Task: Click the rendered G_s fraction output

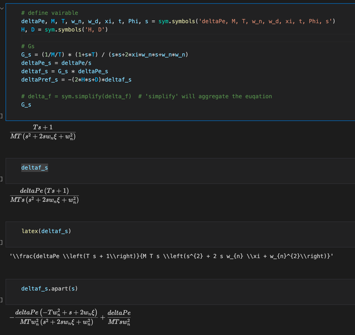Action: [43, 132]
